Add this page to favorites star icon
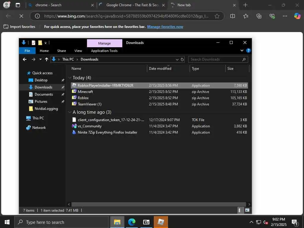 (x=217, y=16)
